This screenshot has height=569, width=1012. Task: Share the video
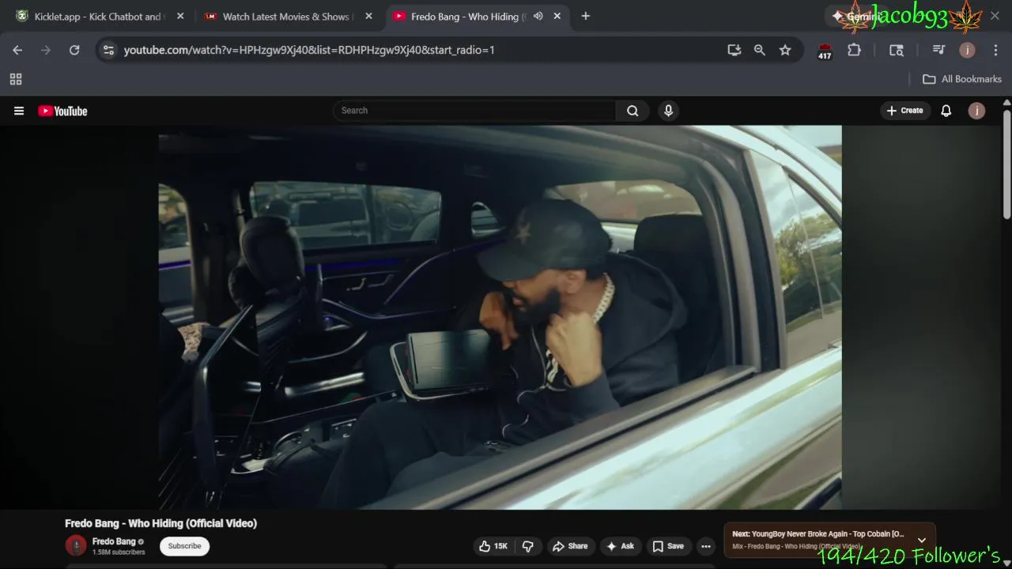tap(570, 546)
